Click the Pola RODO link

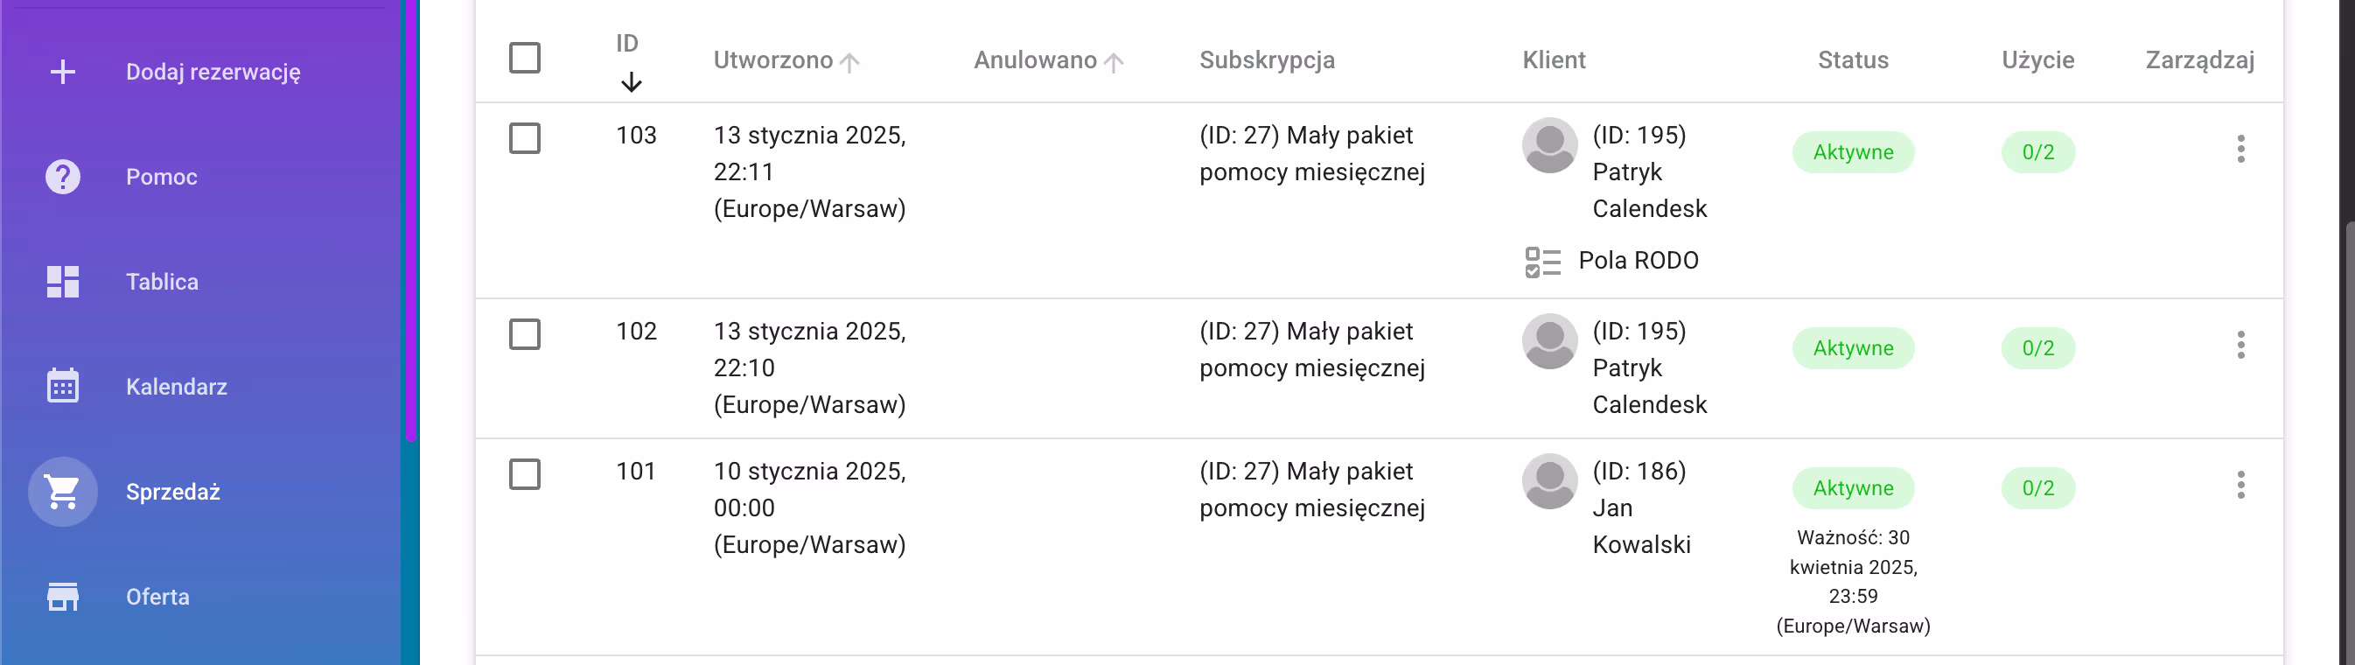tap(1637, 261)
